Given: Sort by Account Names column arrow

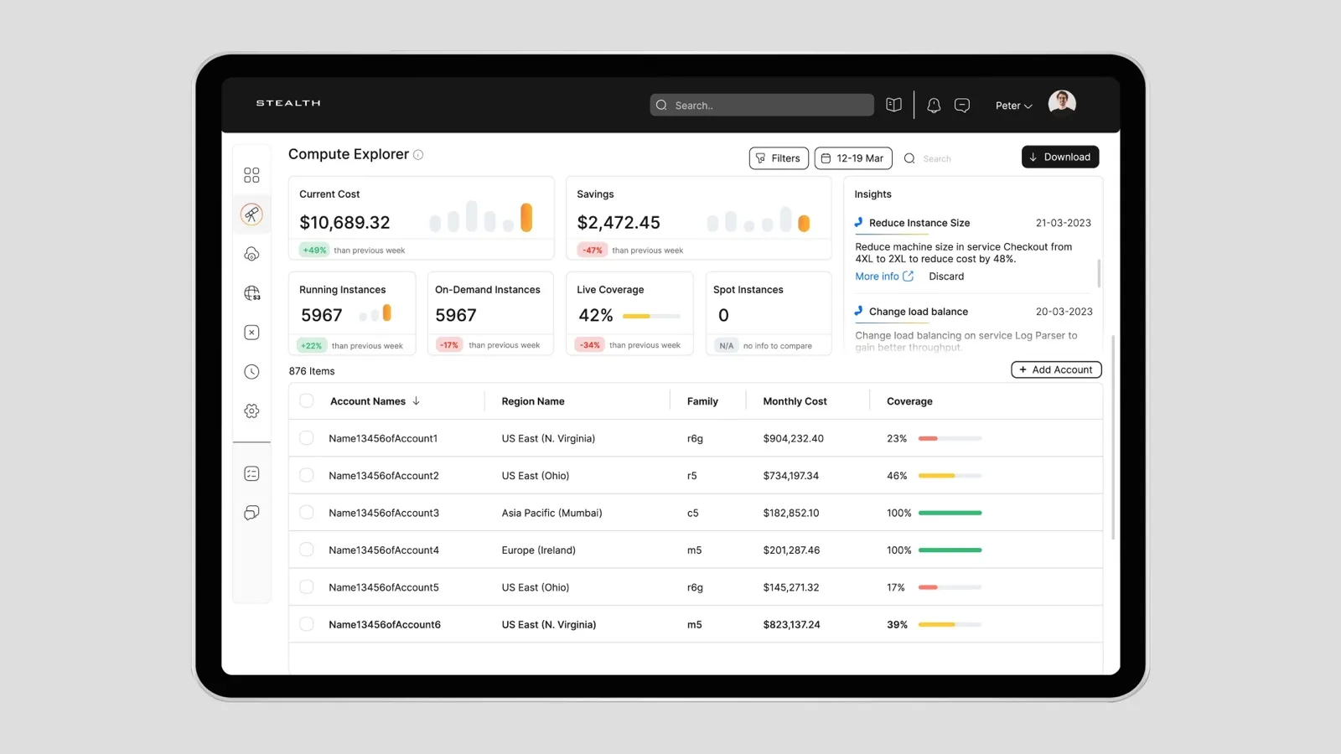Looking at the screenshot, I should coord(416,401).
